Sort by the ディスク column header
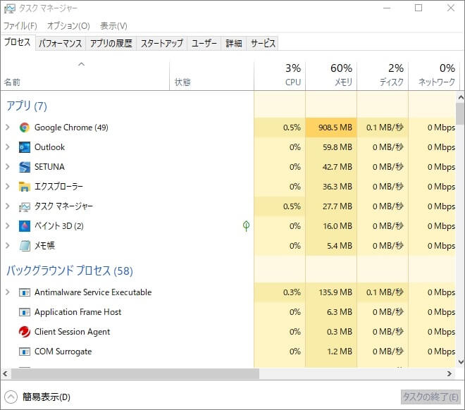The width and height of the screenshot is (465, 410). pos(383,76)
